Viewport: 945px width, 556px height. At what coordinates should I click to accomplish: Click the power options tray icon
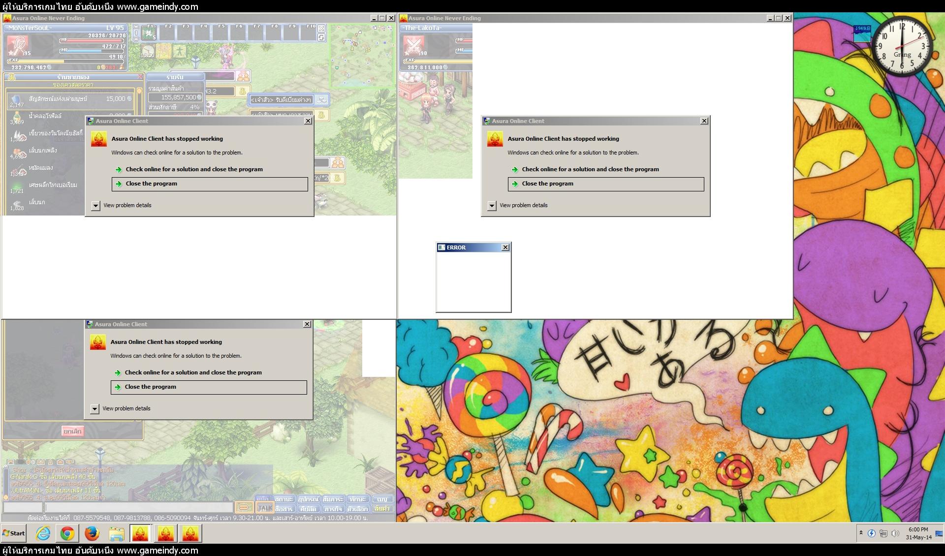(x=872, y=533)
